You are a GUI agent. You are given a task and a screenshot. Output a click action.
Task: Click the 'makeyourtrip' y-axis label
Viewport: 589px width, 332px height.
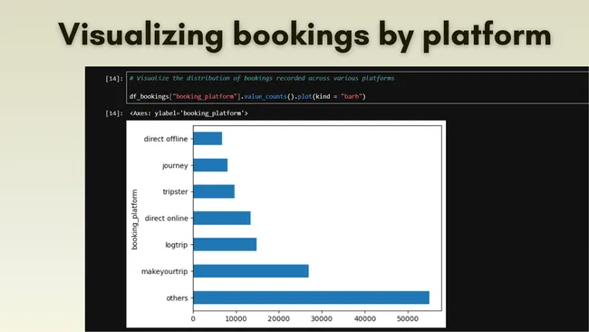coord(165,271)
